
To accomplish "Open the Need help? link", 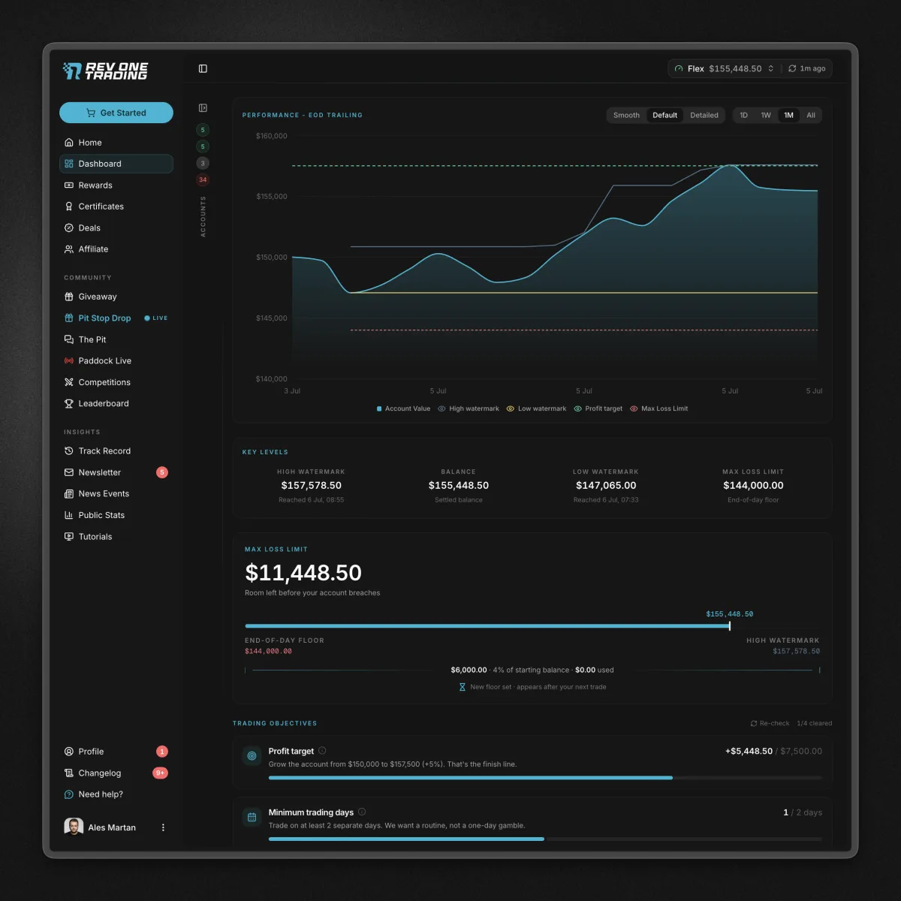I will tap(116, 794).
